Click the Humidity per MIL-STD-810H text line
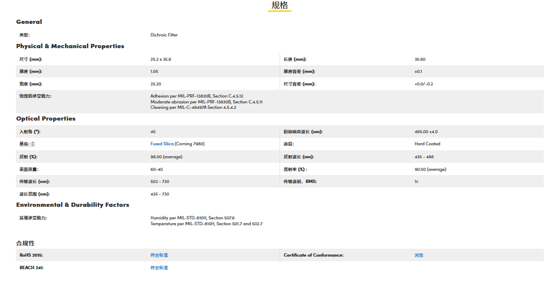The image size is (548, 283). 192,218
